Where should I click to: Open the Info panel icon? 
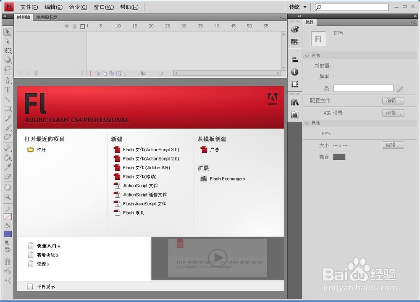pos(295,72)
